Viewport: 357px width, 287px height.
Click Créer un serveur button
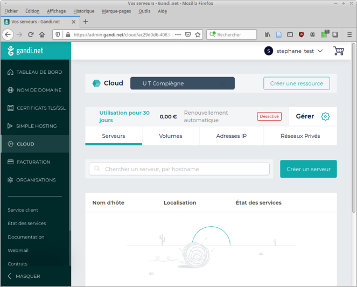(309, 169)
